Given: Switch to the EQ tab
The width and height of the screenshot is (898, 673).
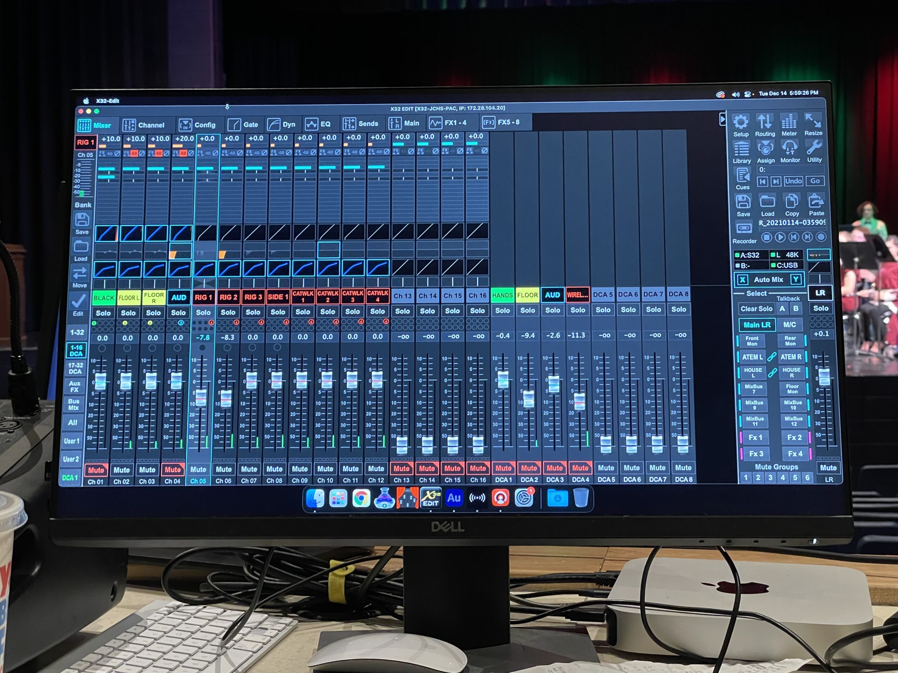Looking at the screenshot, I should pos(318,124).
